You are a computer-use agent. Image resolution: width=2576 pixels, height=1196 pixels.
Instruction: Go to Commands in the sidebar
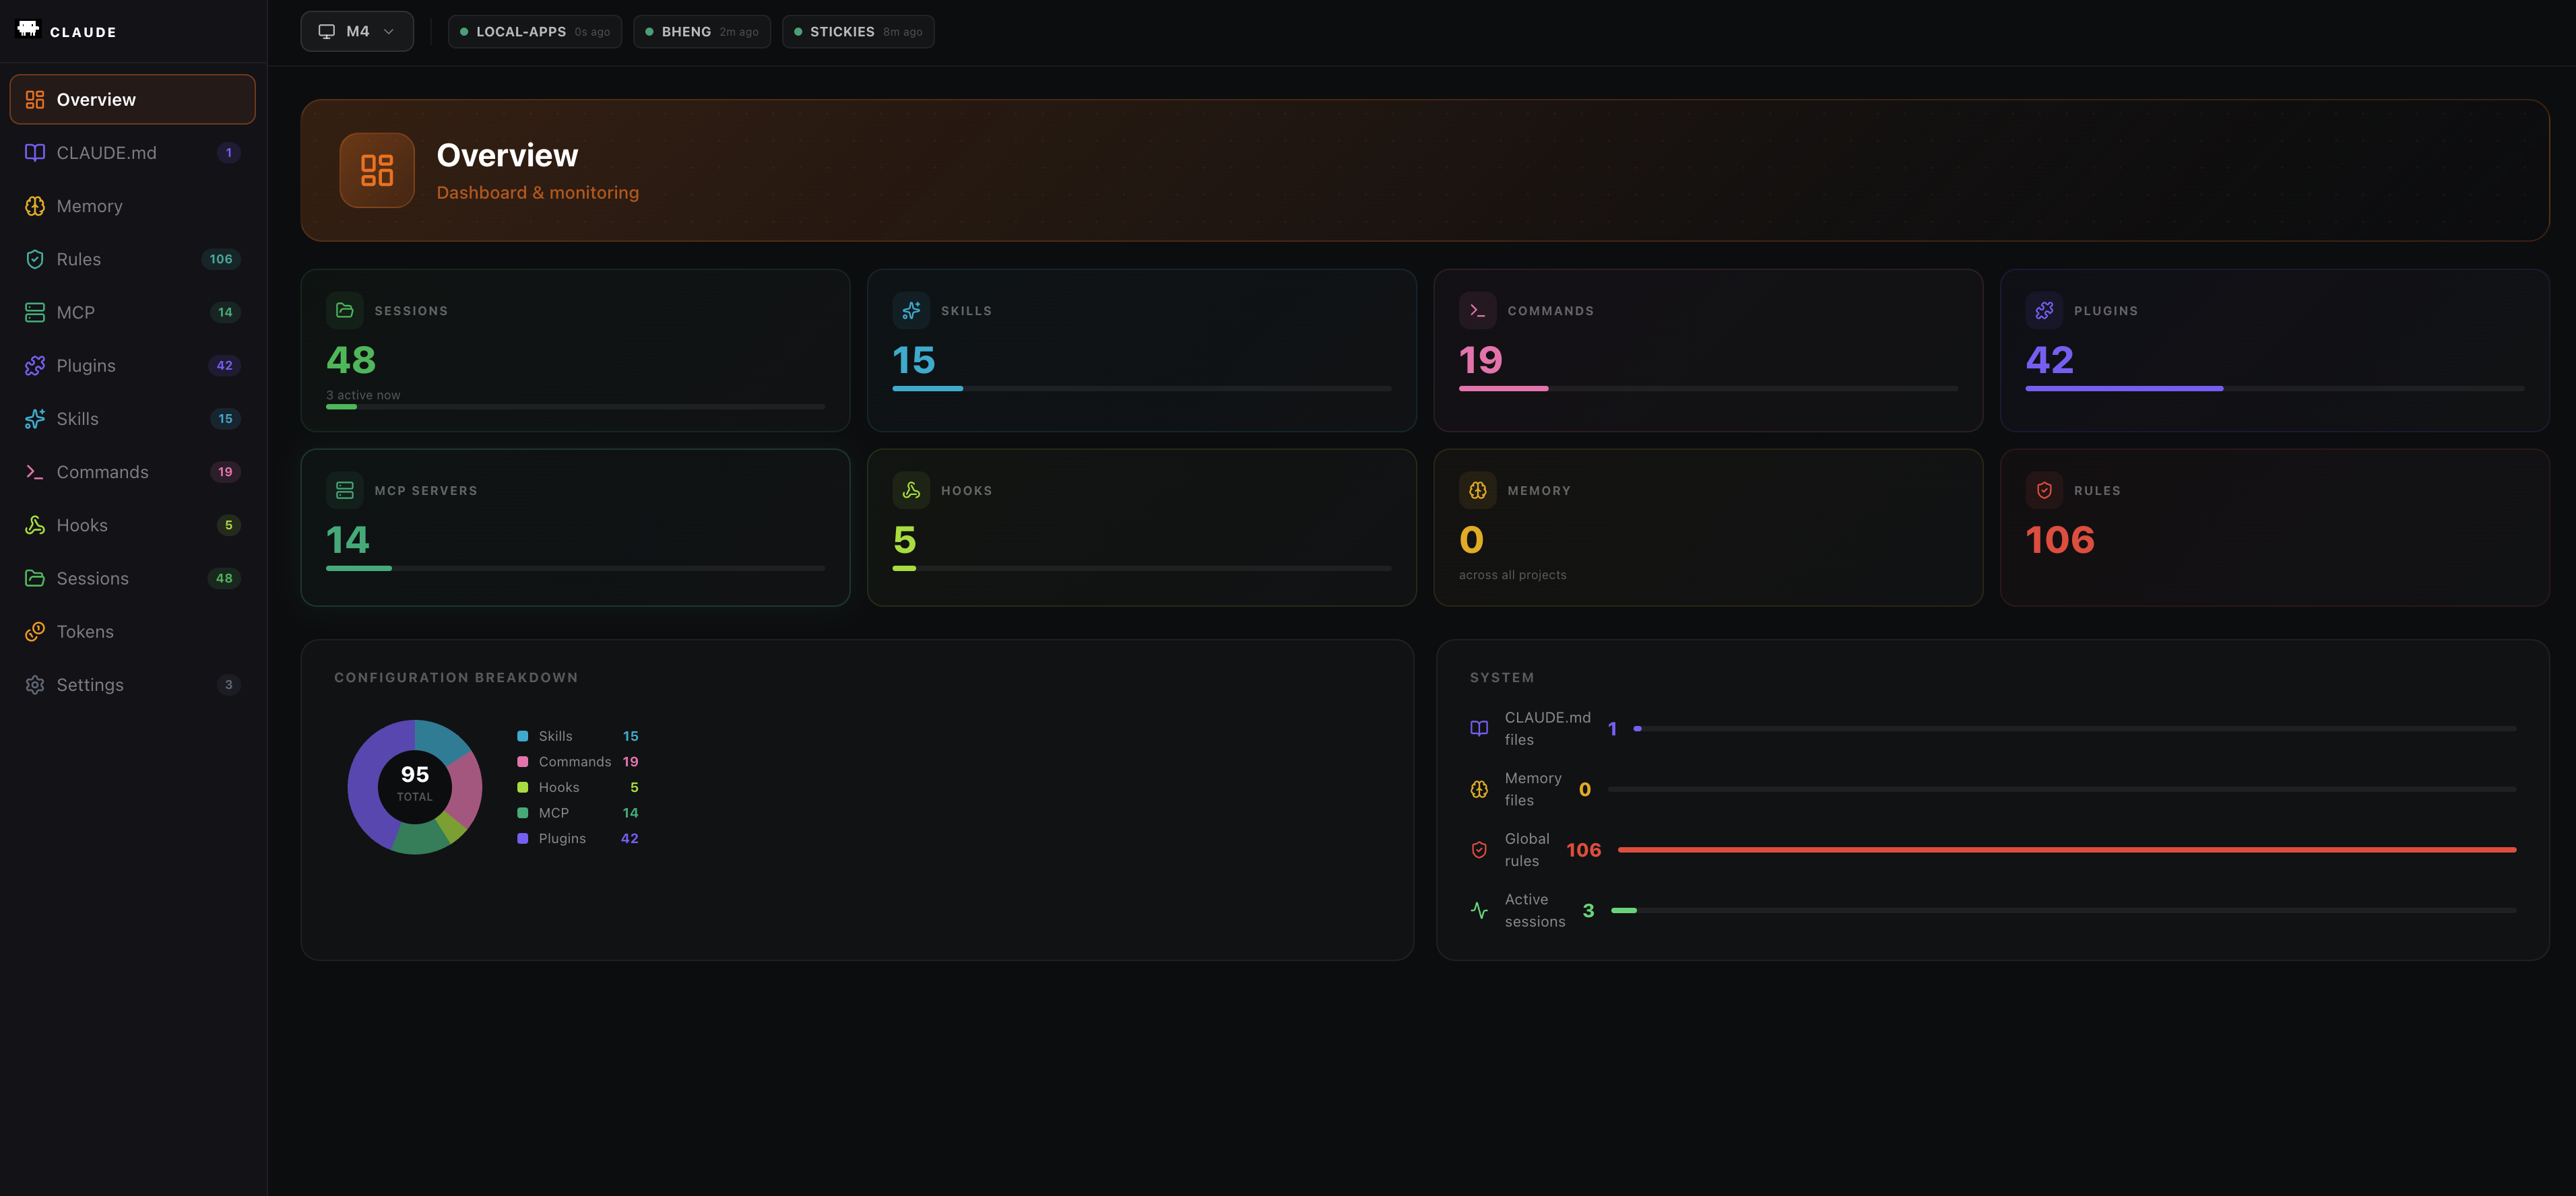click(x=102, y=472)
